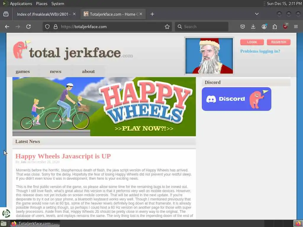This screenshot has height=227, width=303.
Task: Click the green circular overlay icon
Action: click(6, 213)
